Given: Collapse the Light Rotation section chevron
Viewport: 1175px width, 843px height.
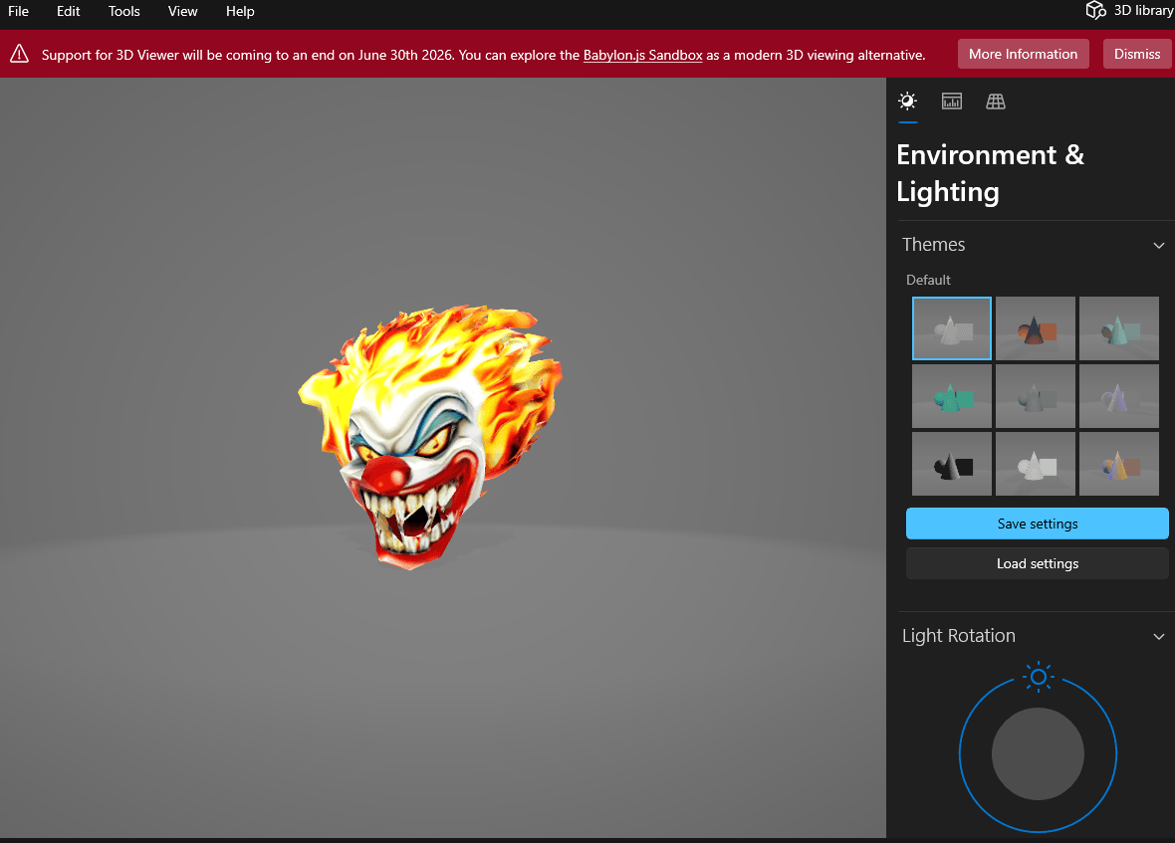Looking at the screenshot, I should tap(1158, 636).
